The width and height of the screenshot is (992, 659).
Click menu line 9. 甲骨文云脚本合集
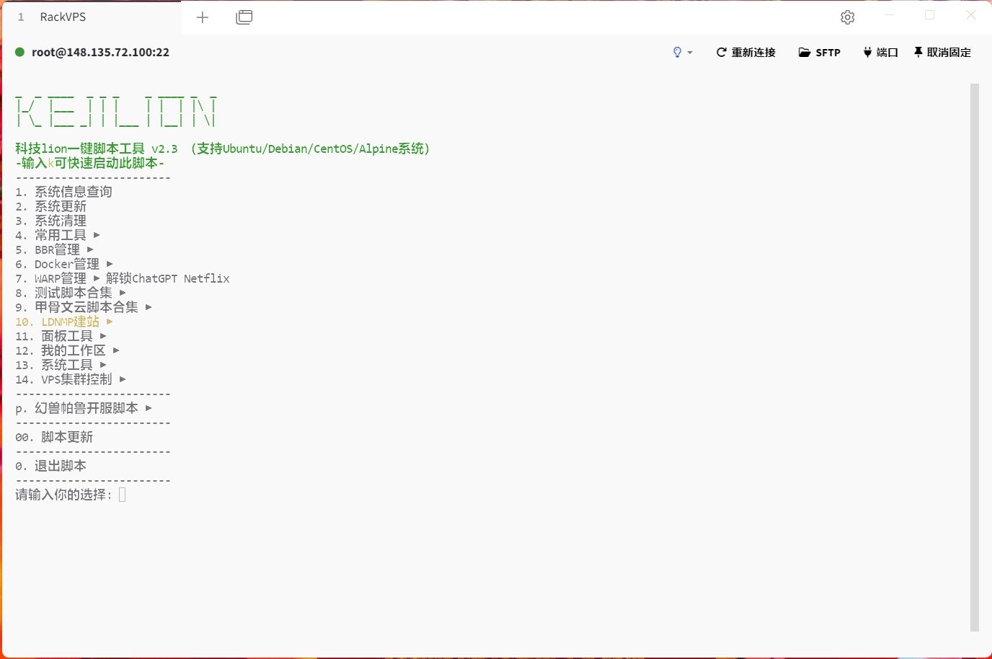(x=84, y=307)
